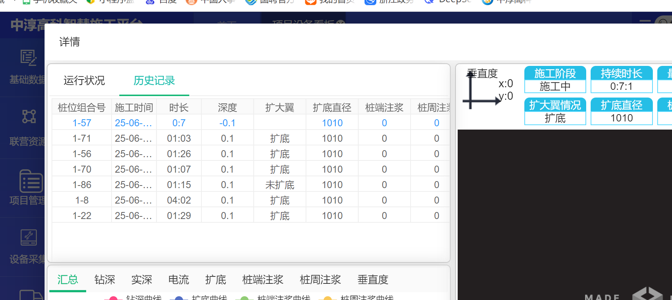Open the 钻深 chart tab
Screen dimensions: 672x300
105,280
